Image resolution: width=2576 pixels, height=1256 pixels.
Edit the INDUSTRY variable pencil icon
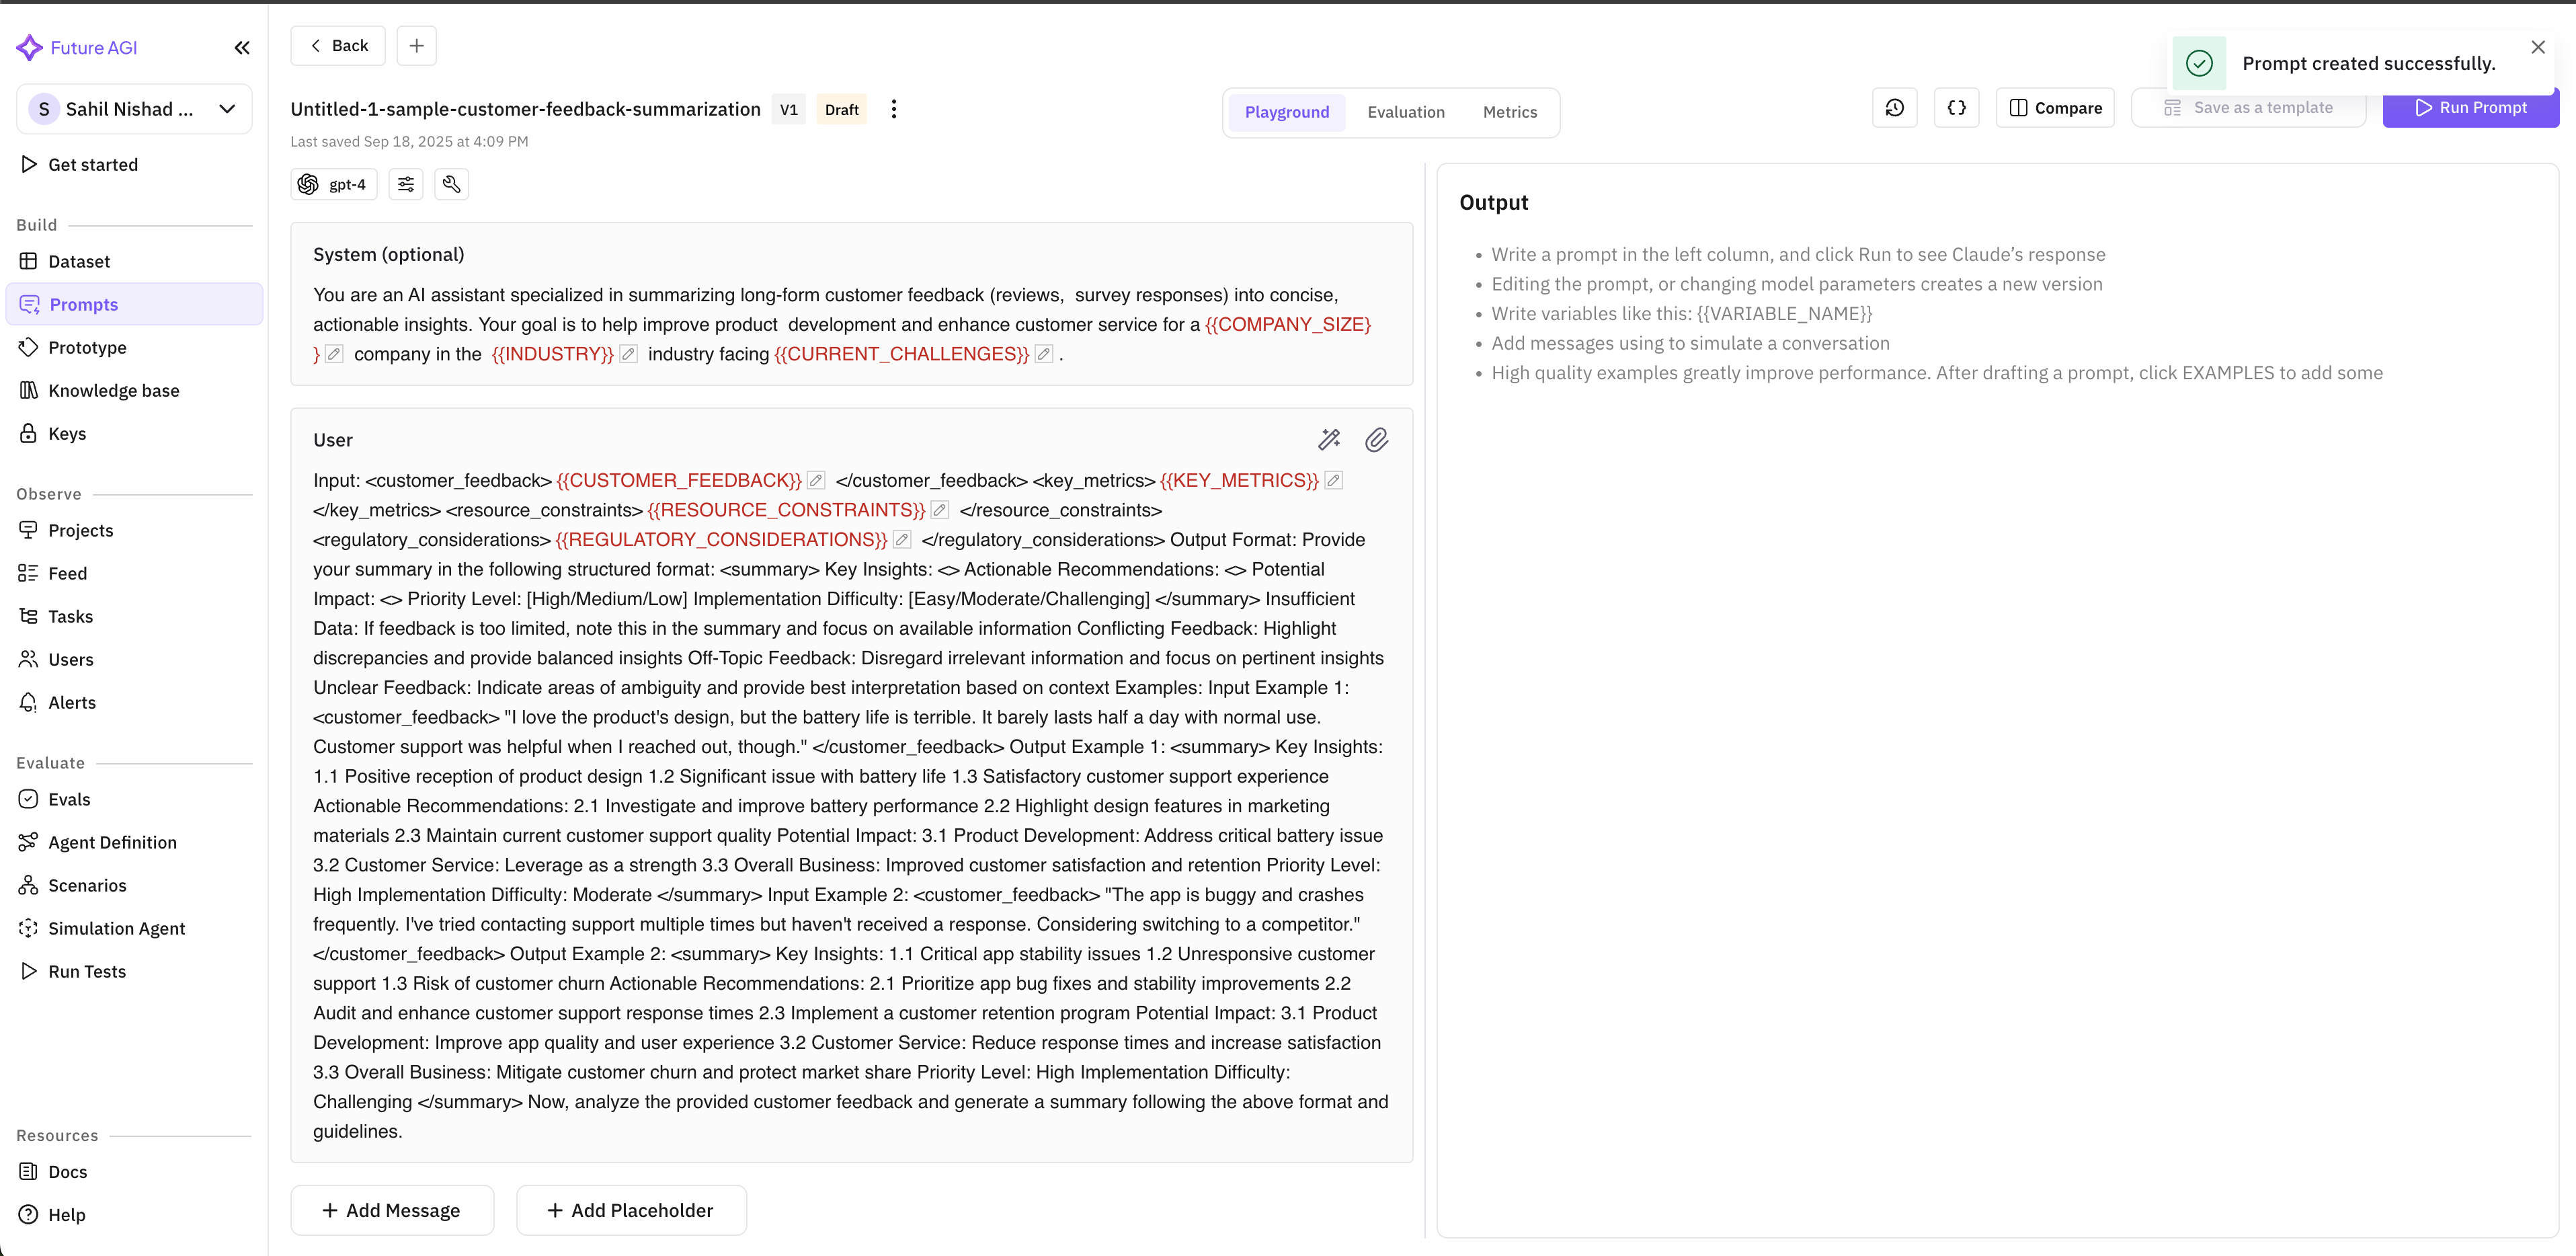[x=628, y=354]
